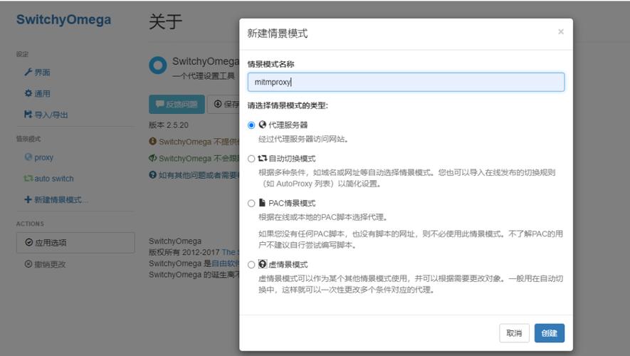
Task: Pick the 虚情景模式 radio option
Action: (x=251, y=265)
